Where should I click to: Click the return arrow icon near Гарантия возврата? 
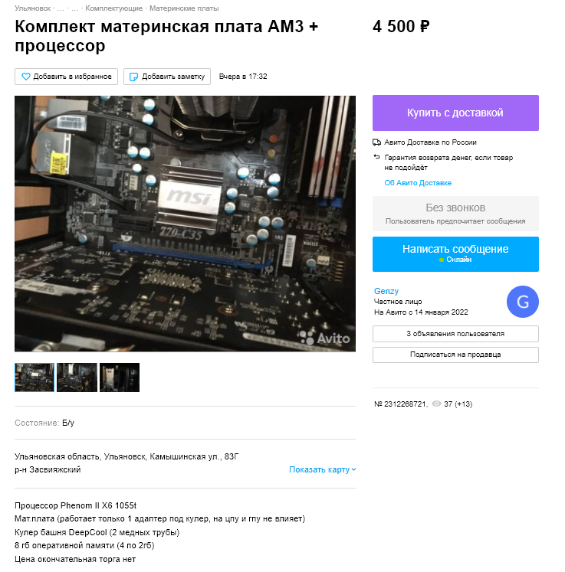click(376, 157)
